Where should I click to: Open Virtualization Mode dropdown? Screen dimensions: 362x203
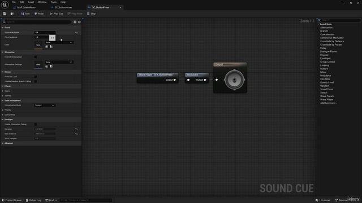click(x=45, y=105)
